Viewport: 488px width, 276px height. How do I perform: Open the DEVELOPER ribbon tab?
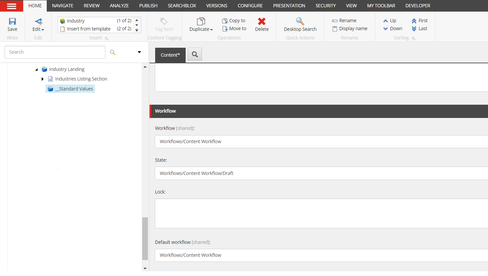point(418,6)
